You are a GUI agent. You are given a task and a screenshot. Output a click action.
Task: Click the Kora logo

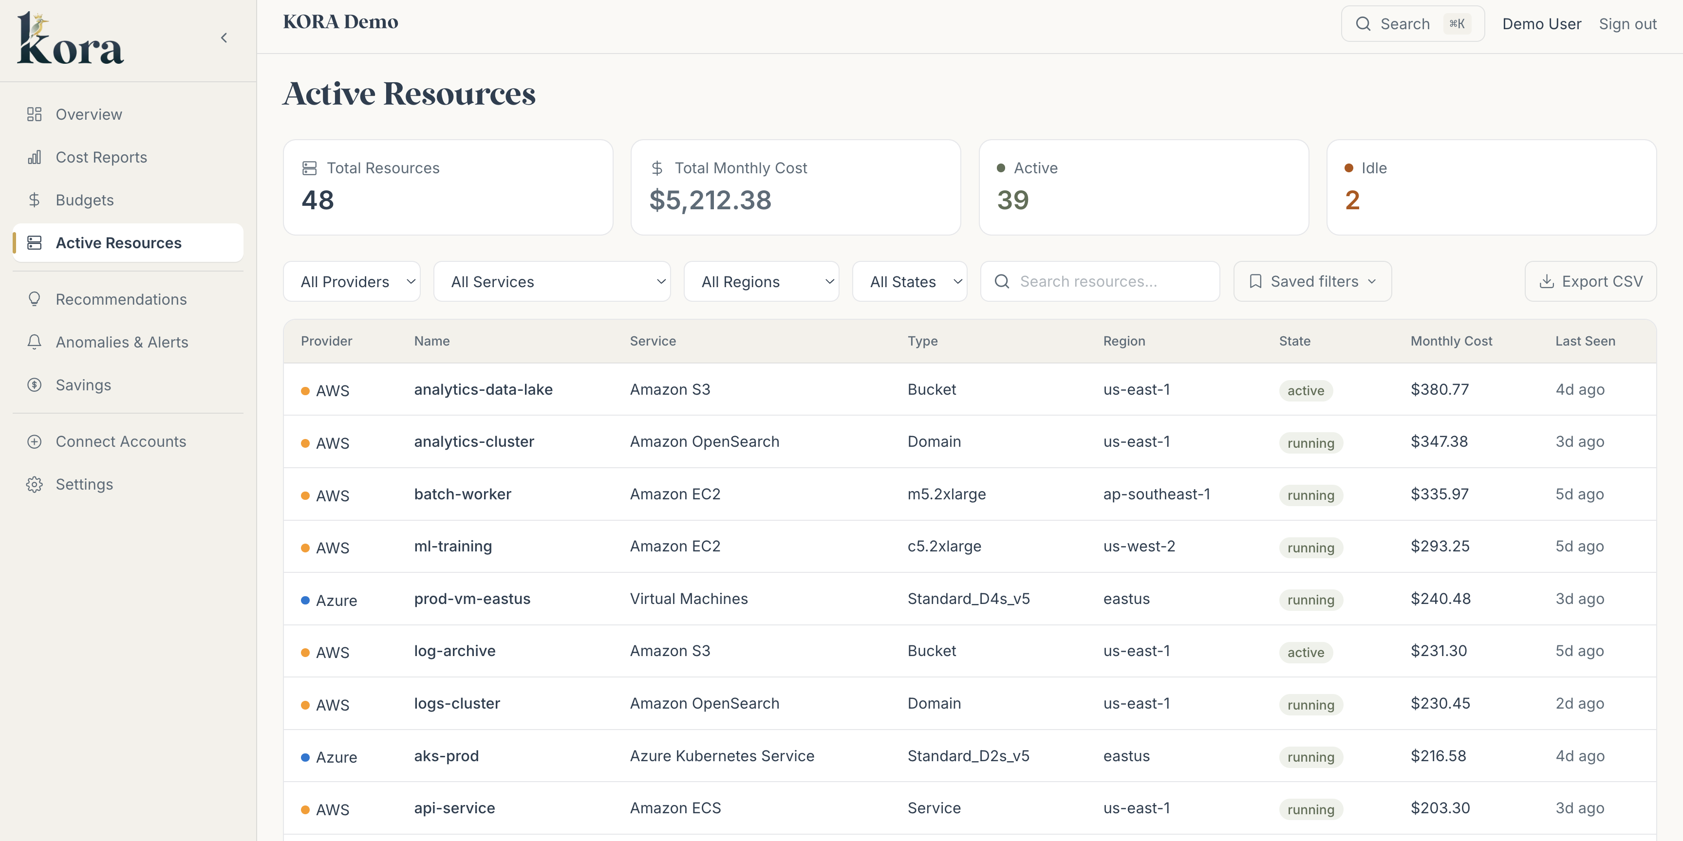point(70,38)
